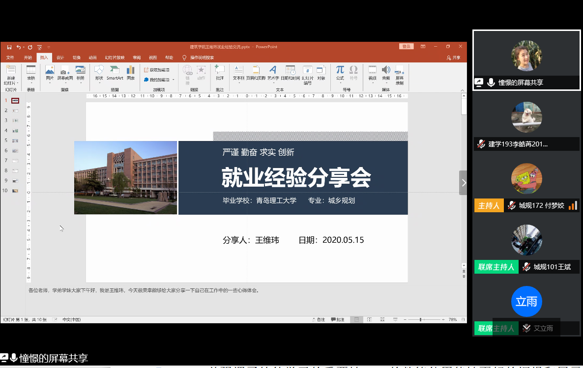Viewport: 583px width, 368px height.
Task: Click the Save icon in the title bar
Action: (x=9, y=47)
